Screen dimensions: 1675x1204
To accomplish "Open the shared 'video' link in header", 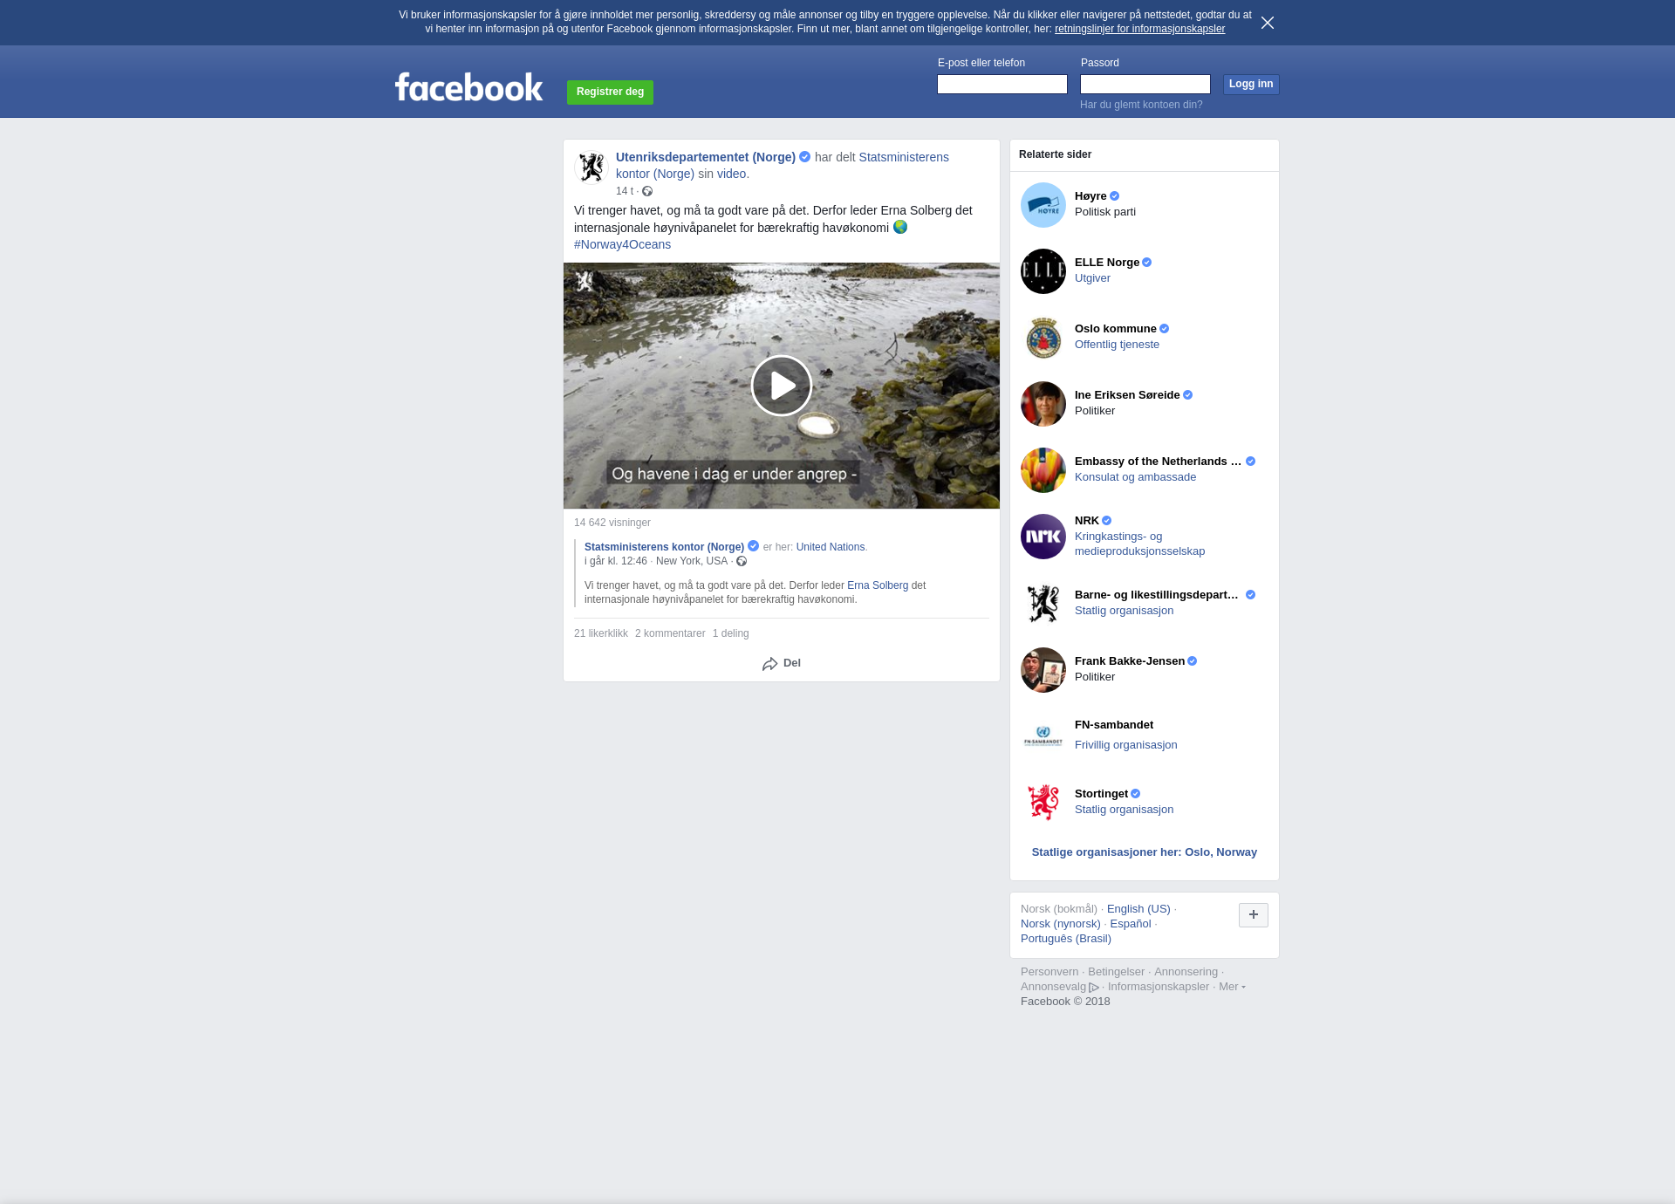I will pos(731,174).
